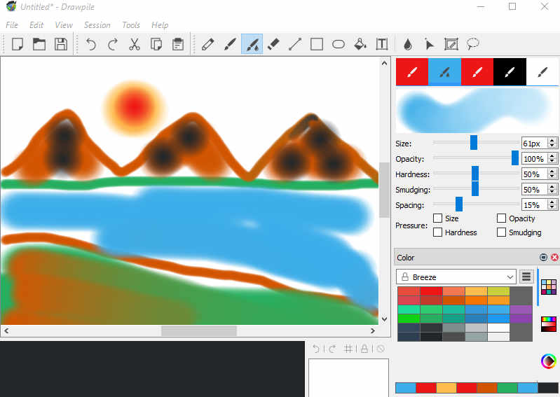The height and width of the screenshot is (397, 560).
Task: Open the File menu
Action: 12,25
